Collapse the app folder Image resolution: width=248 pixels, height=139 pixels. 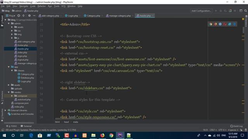(9, 67)
